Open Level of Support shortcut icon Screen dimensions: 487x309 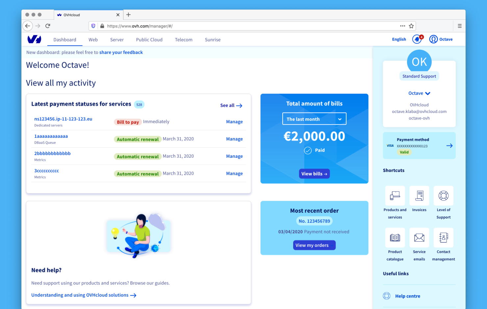[443, 196]
